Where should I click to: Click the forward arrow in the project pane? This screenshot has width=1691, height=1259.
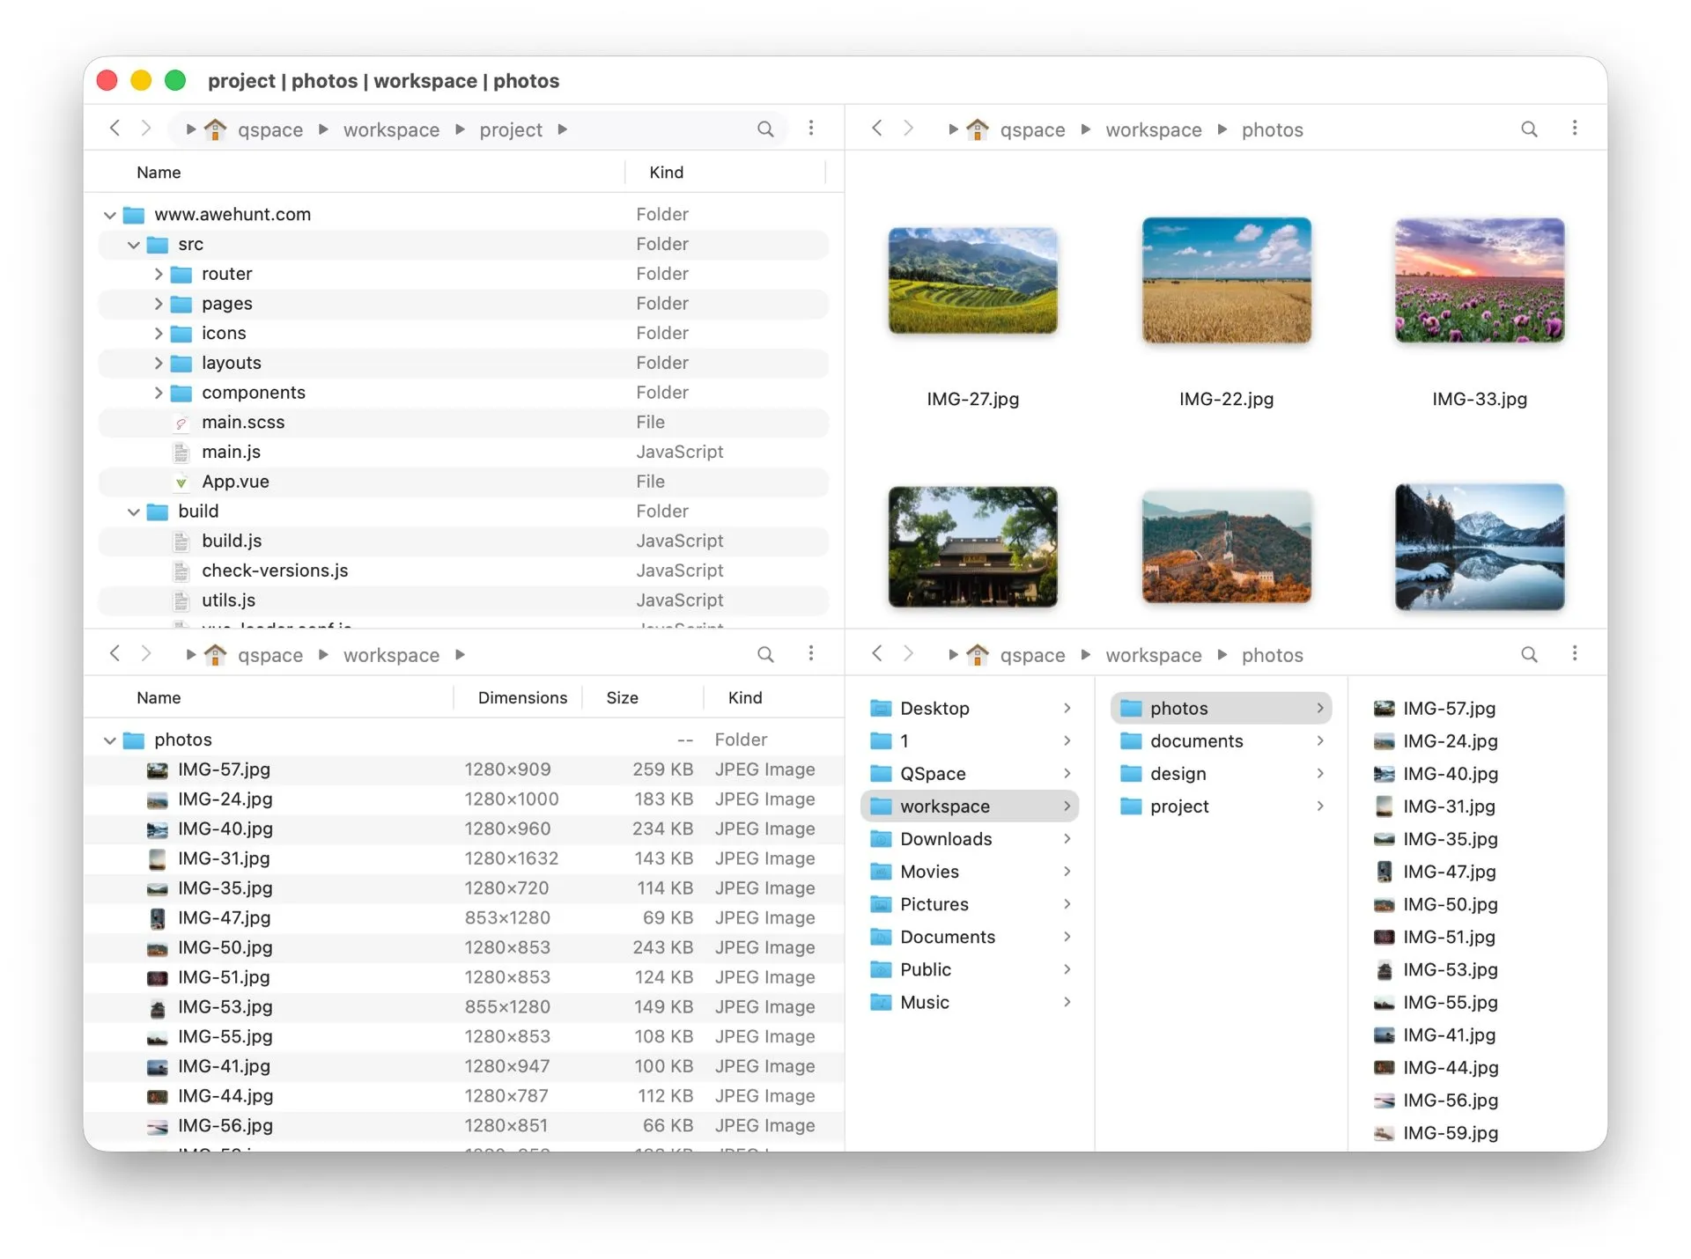tap(146, 129)
